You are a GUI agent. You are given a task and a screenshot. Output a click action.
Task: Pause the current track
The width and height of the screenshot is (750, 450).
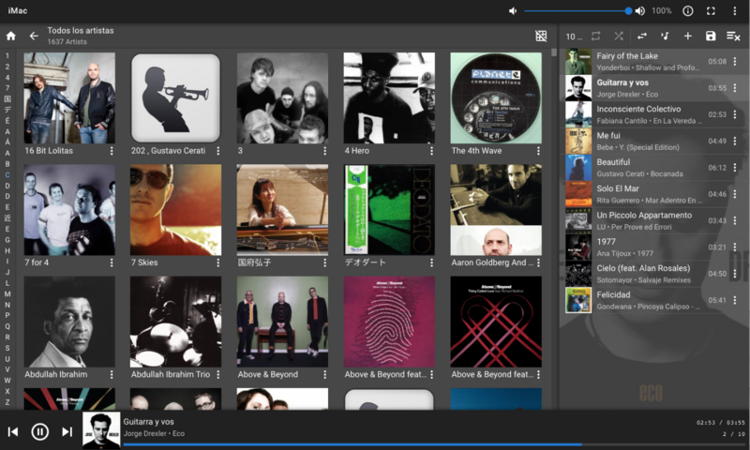(x=40, y=431)
